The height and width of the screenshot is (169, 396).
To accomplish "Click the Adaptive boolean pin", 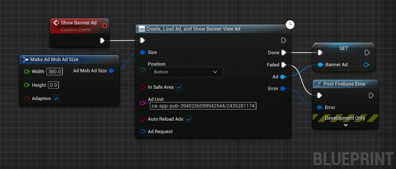I will click(x=27, y=98).
